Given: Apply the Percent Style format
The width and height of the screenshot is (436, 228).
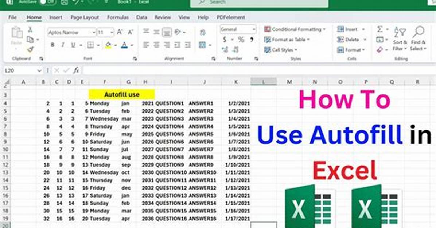Looking at the screenshot, I should pyautogui.click(x=241, y=40).
